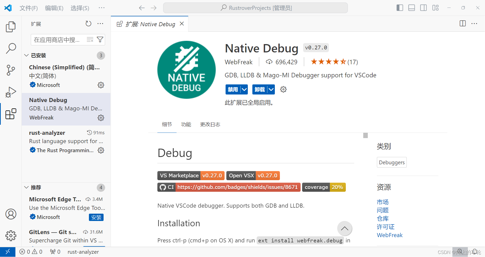Open the Accounts menu icon
485x257 pixels.
point(11,214)
